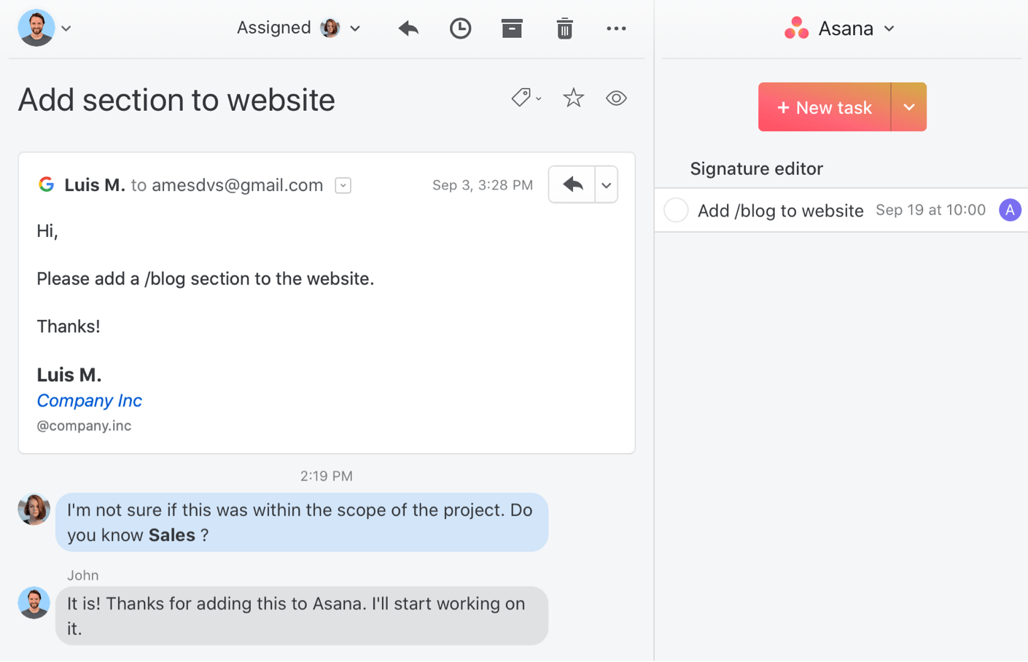Click the line Please add a /blog section
This screenshot has height=662, width=1028.
tap(205, 279)
